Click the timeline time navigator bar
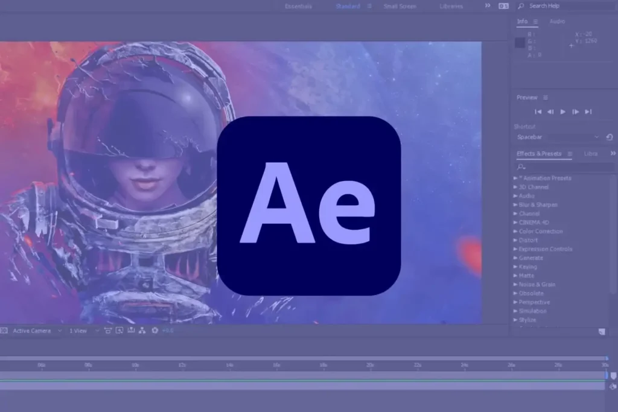Image resolution: width=618 pixels, height=412 pixels. [302, 358]
